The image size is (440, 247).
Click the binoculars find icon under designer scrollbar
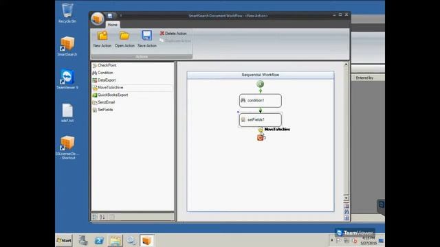click(x=346, y=212)
